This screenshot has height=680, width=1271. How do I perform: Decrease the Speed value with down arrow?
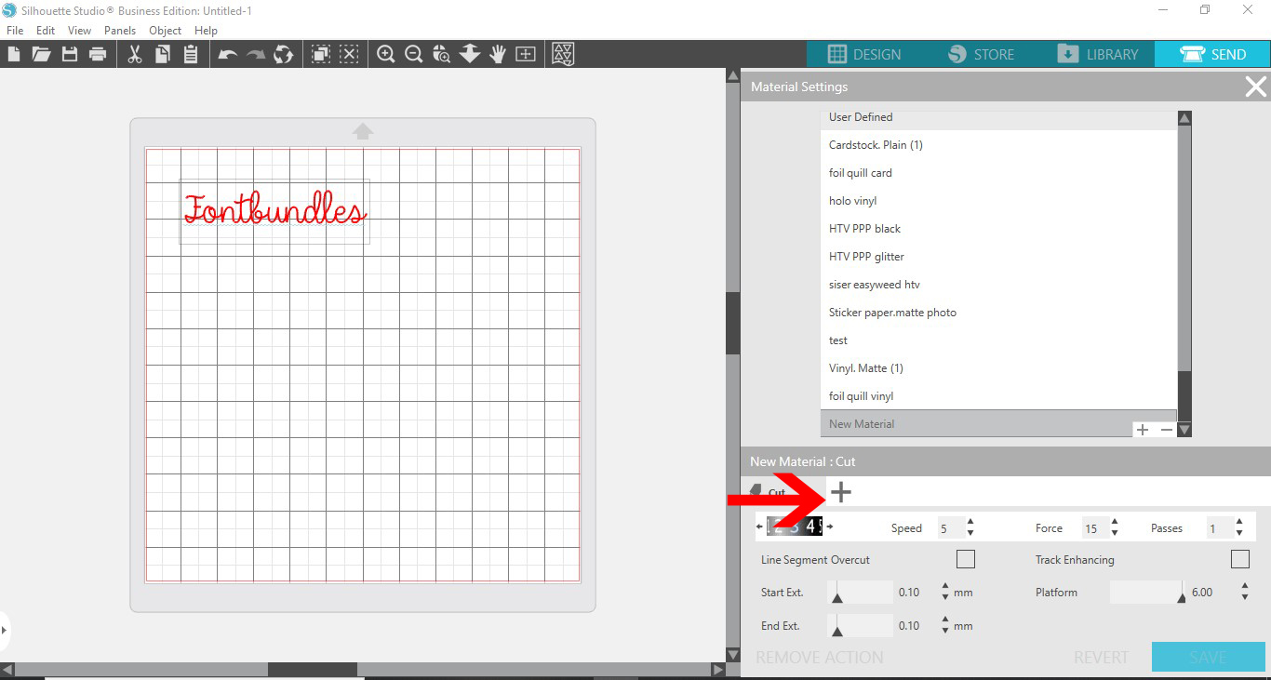970,533
